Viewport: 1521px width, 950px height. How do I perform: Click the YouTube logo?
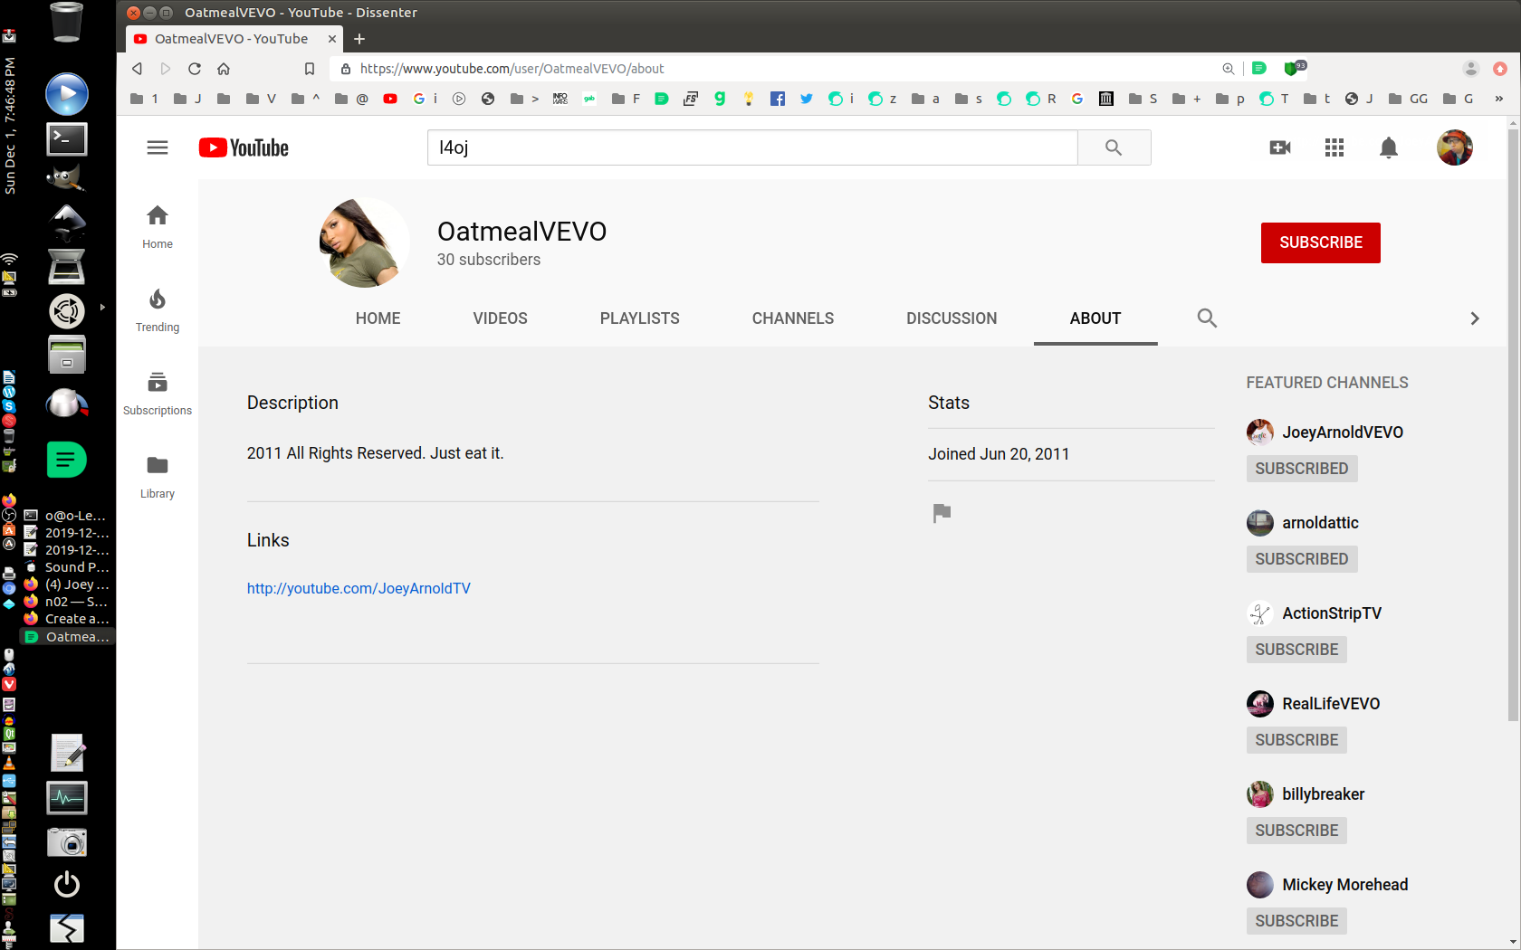click(244, 147)
